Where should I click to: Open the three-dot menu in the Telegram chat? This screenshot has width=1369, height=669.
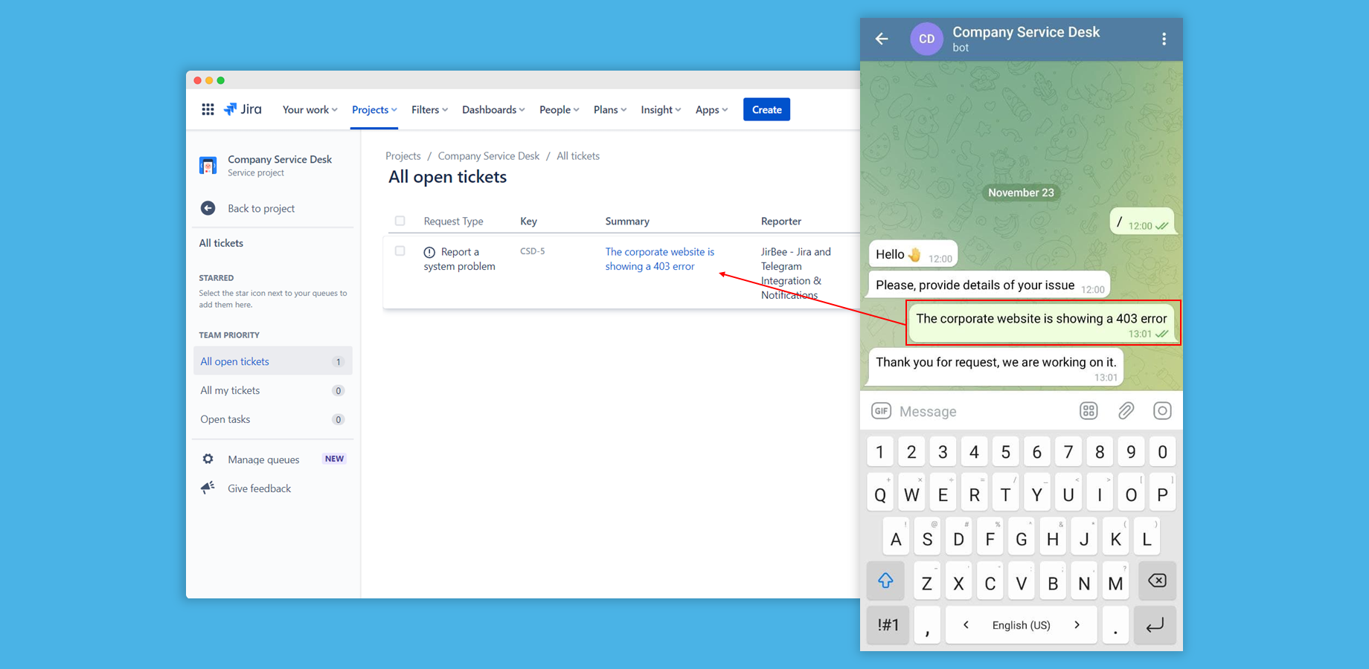1164,39
